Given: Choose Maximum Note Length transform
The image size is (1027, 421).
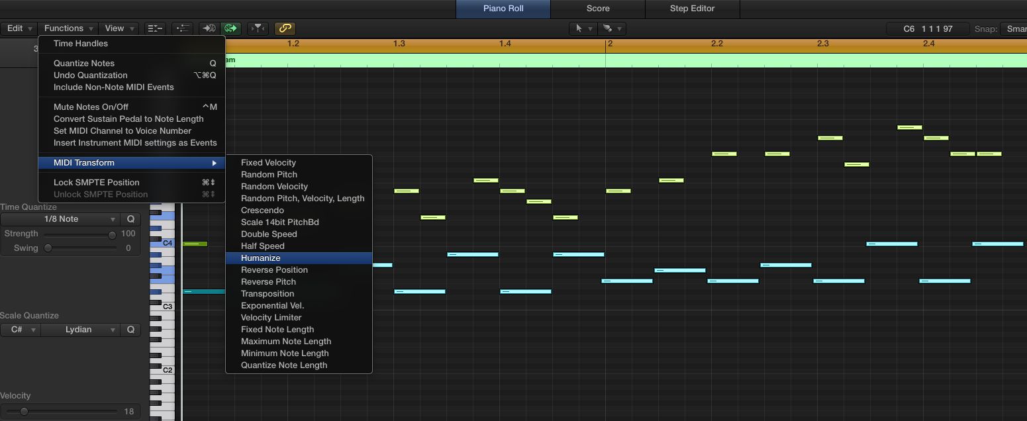Looking at the screenshot, I should pyautogui.click(x=299, y=342).
